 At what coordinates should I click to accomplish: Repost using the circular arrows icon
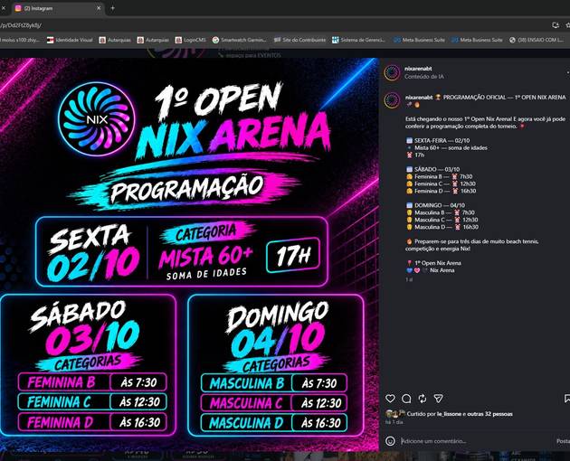(x=423, y=399)
